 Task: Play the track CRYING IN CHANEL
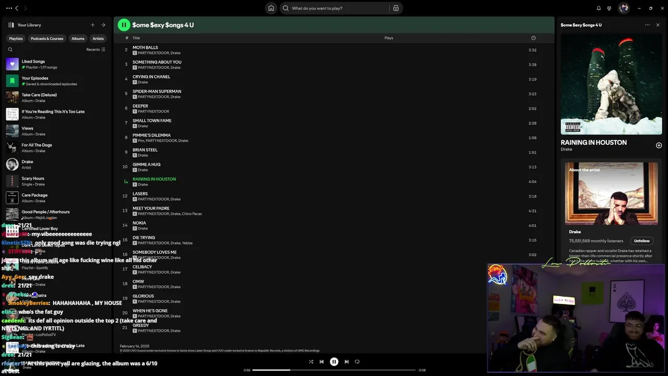[x=334, y=79]
